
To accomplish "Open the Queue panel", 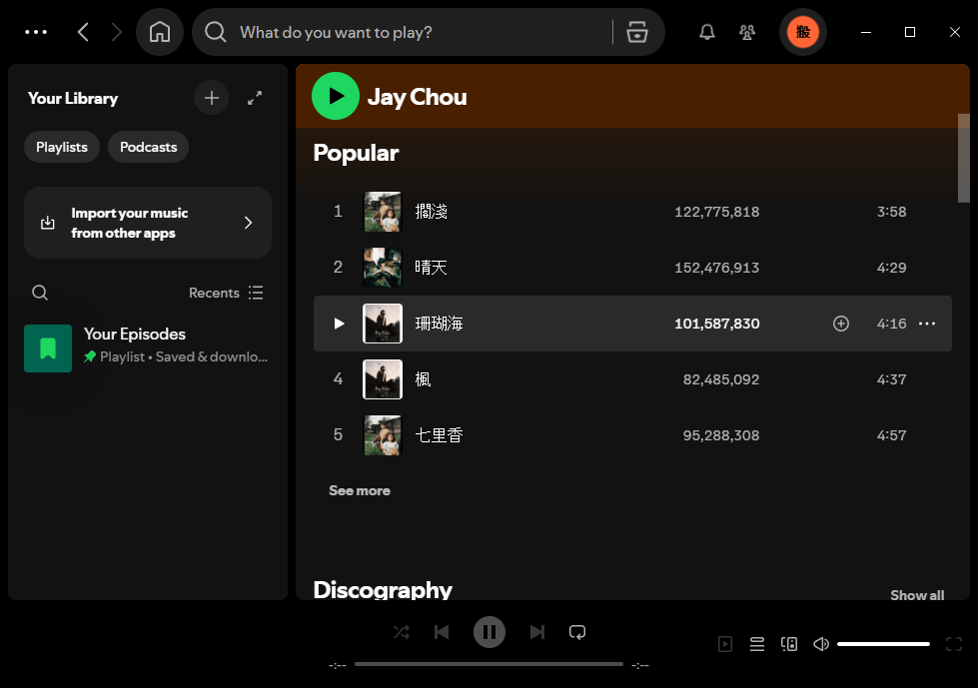I will click(756, 643).
